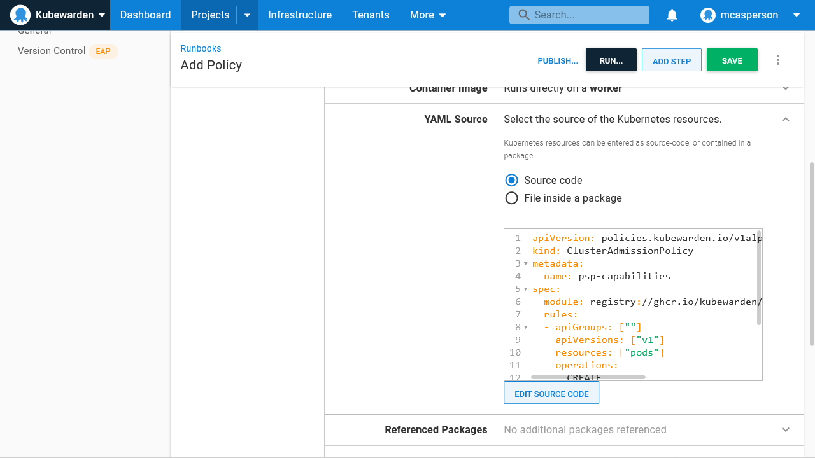Open the Projects dropdown arrow

click(x=247, y=15)
